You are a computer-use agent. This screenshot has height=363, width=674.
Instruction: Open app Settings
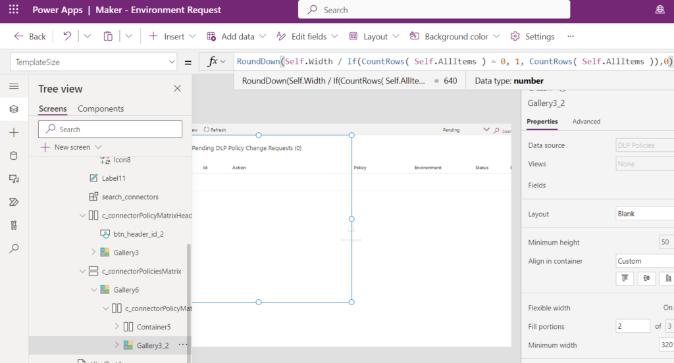click(x=532, y=37)
